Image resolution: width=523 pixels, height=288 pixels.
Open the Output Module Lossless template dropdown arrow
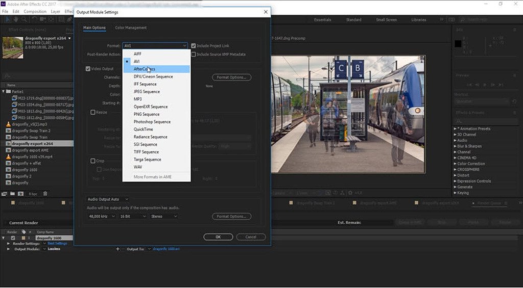(x=44, y=249)
